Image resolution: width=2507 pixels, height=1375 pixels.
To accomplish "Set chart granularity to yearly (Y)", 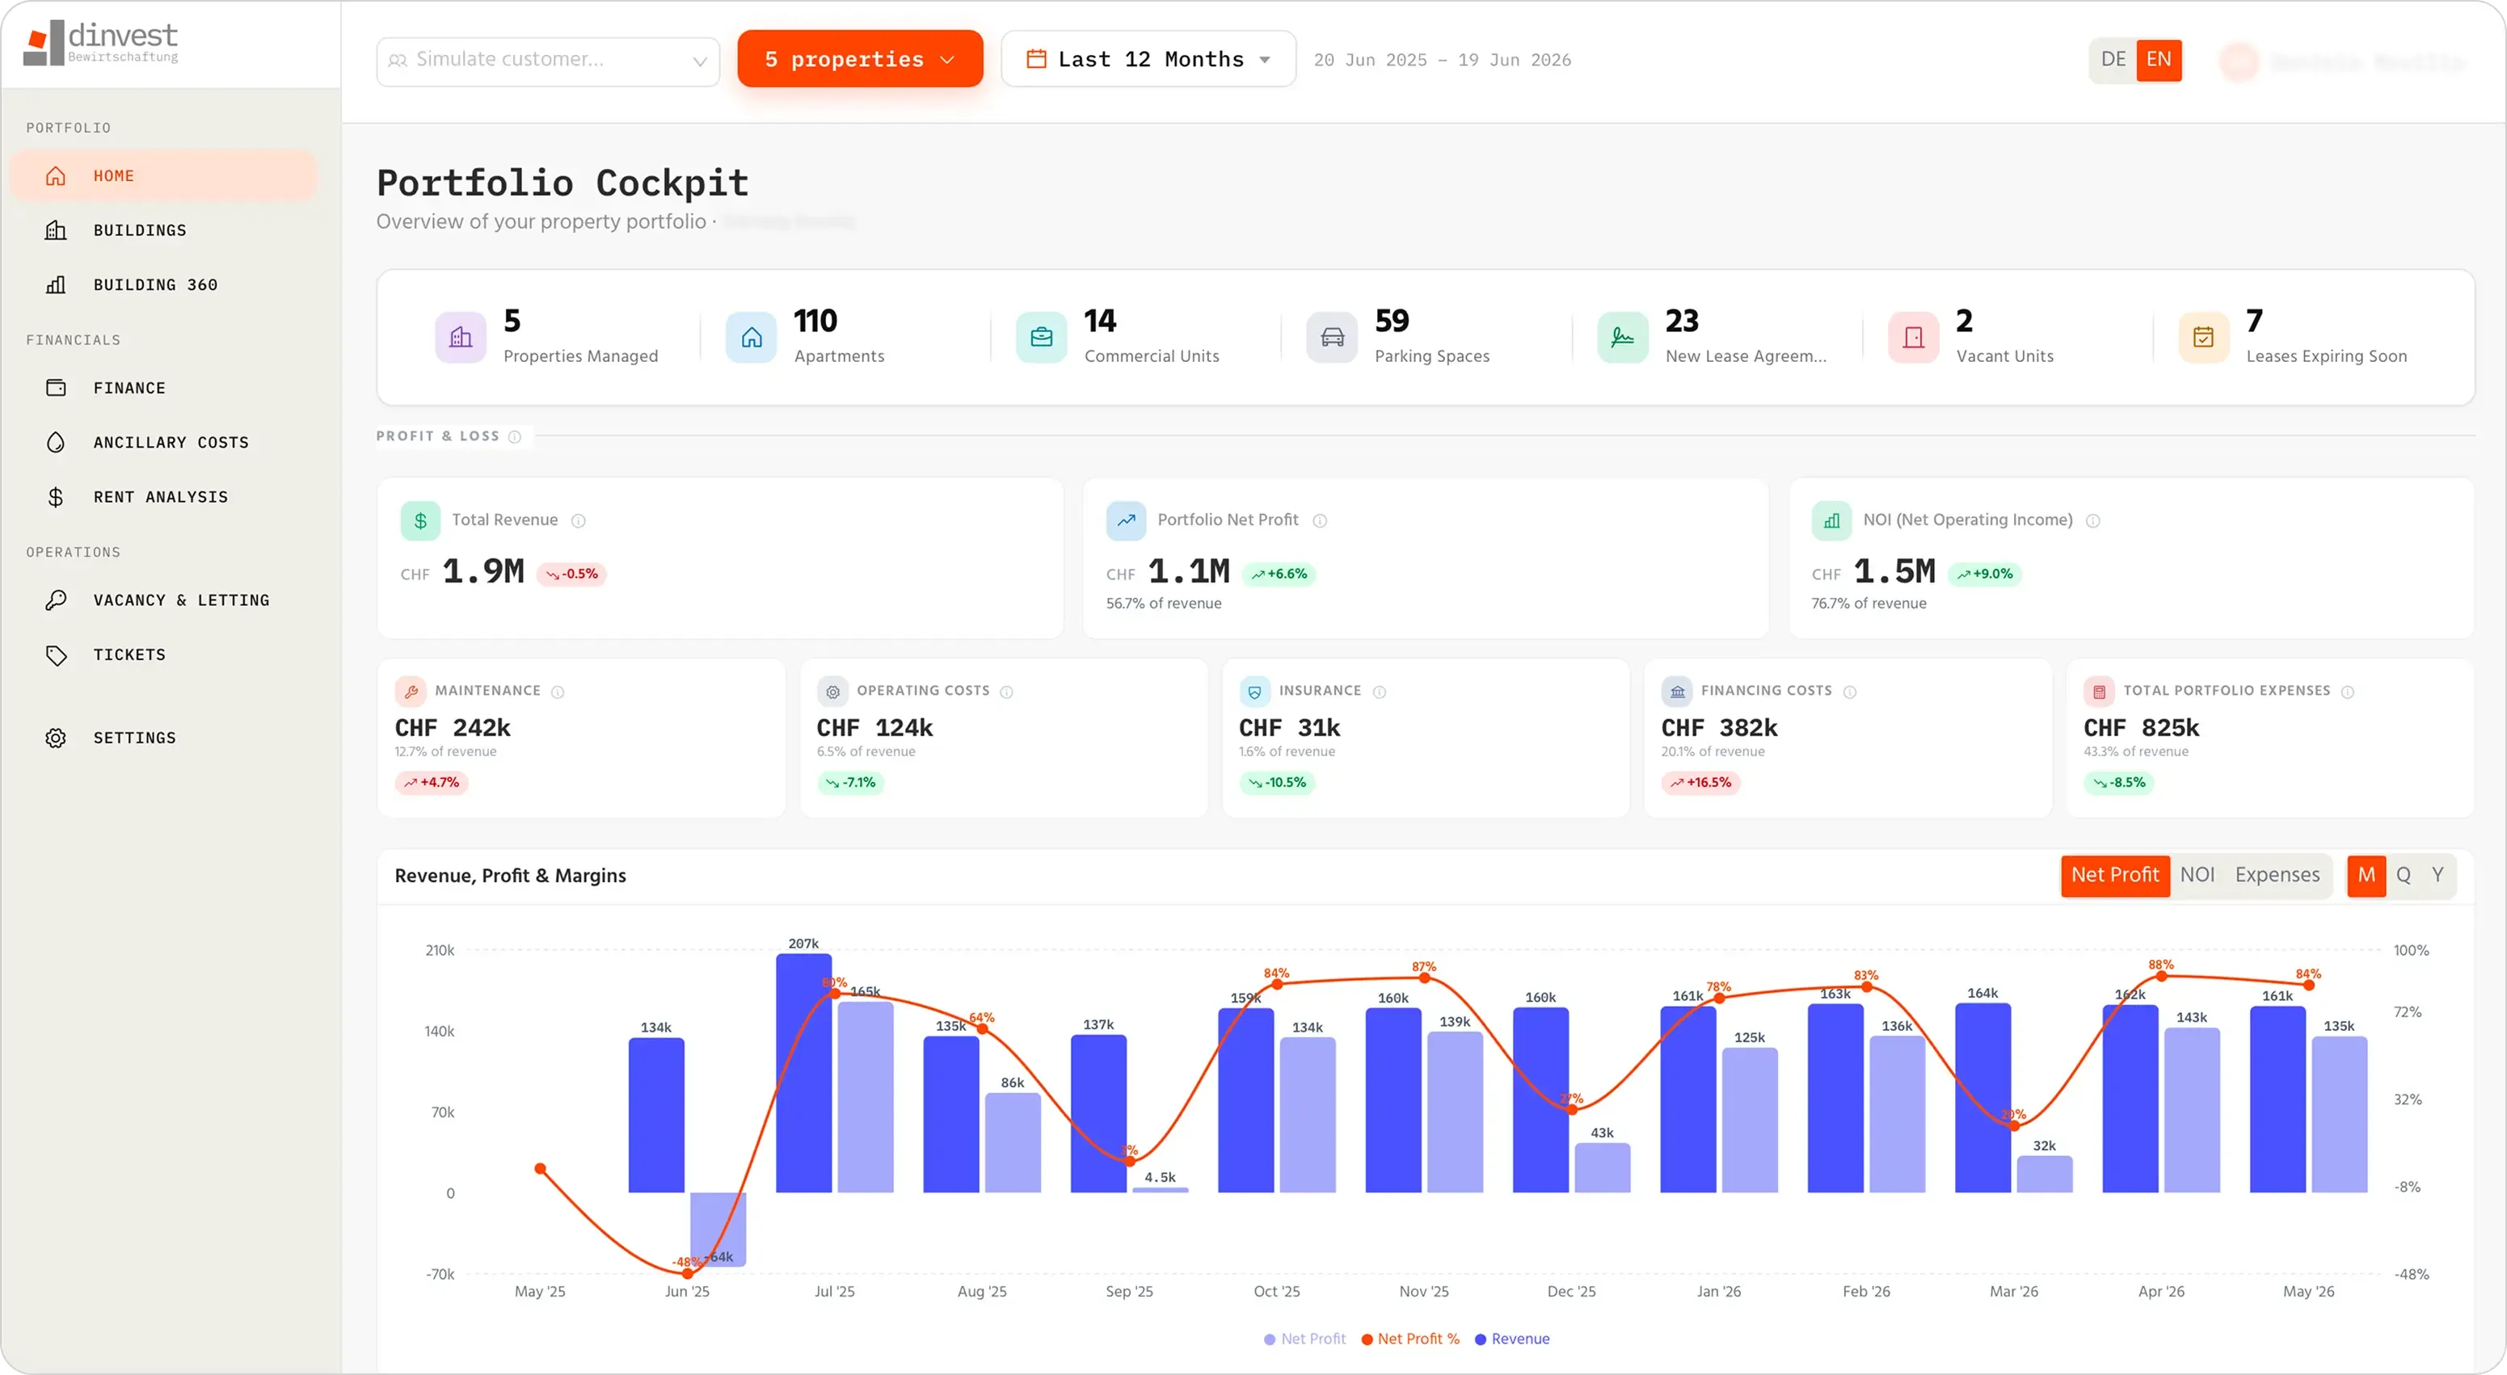I will point(2438,876).
